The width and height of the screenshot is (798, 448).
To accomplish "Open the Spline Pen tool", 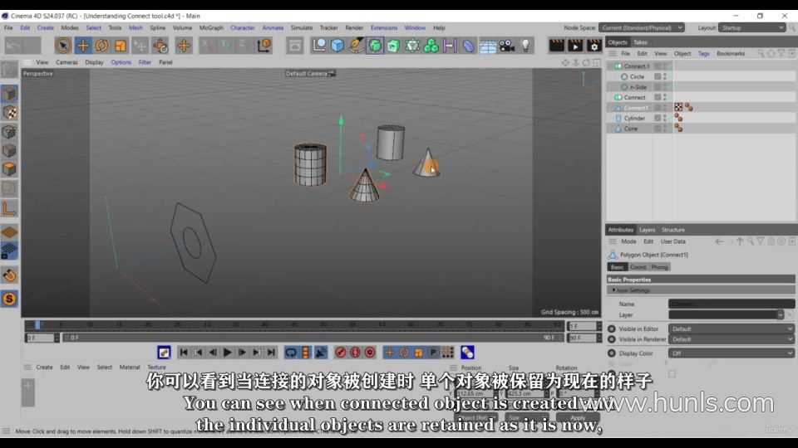I will click(x=357, y=46).
